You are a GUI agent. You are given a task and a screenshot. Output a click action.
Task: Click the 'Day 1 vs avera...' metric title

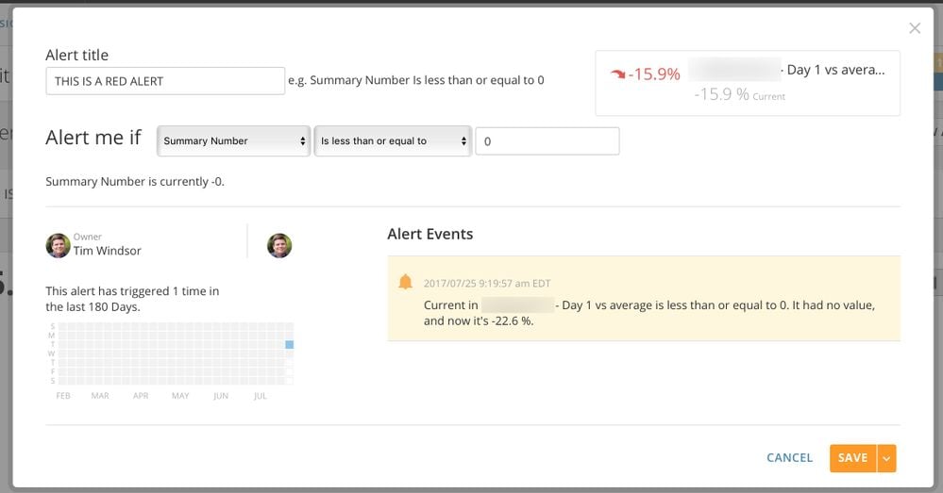(x=836, y=70)
